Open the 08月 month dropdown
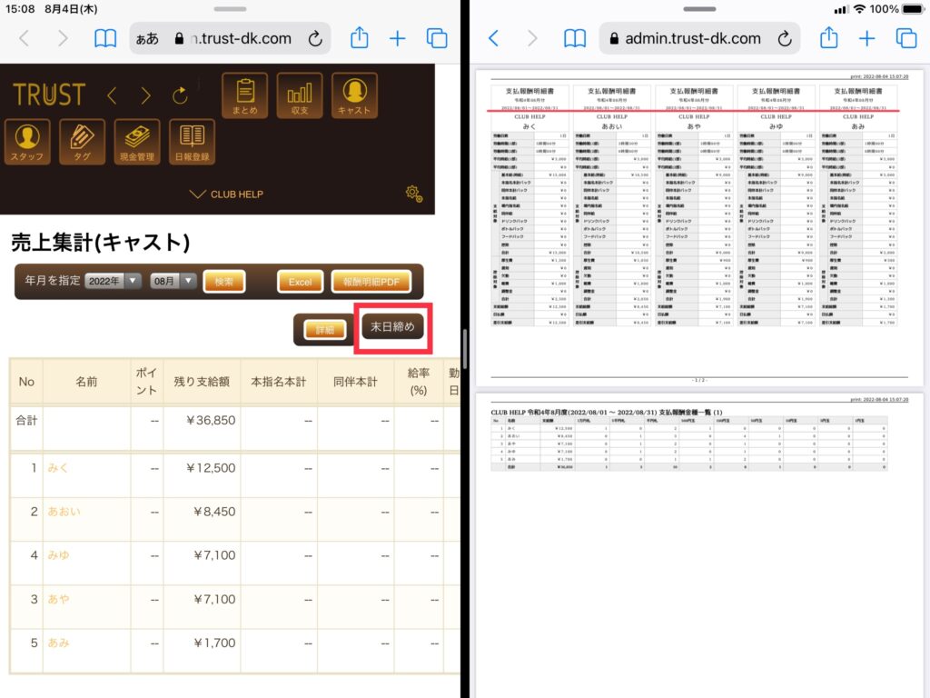930x698 pixels. [x=173, y=282]
